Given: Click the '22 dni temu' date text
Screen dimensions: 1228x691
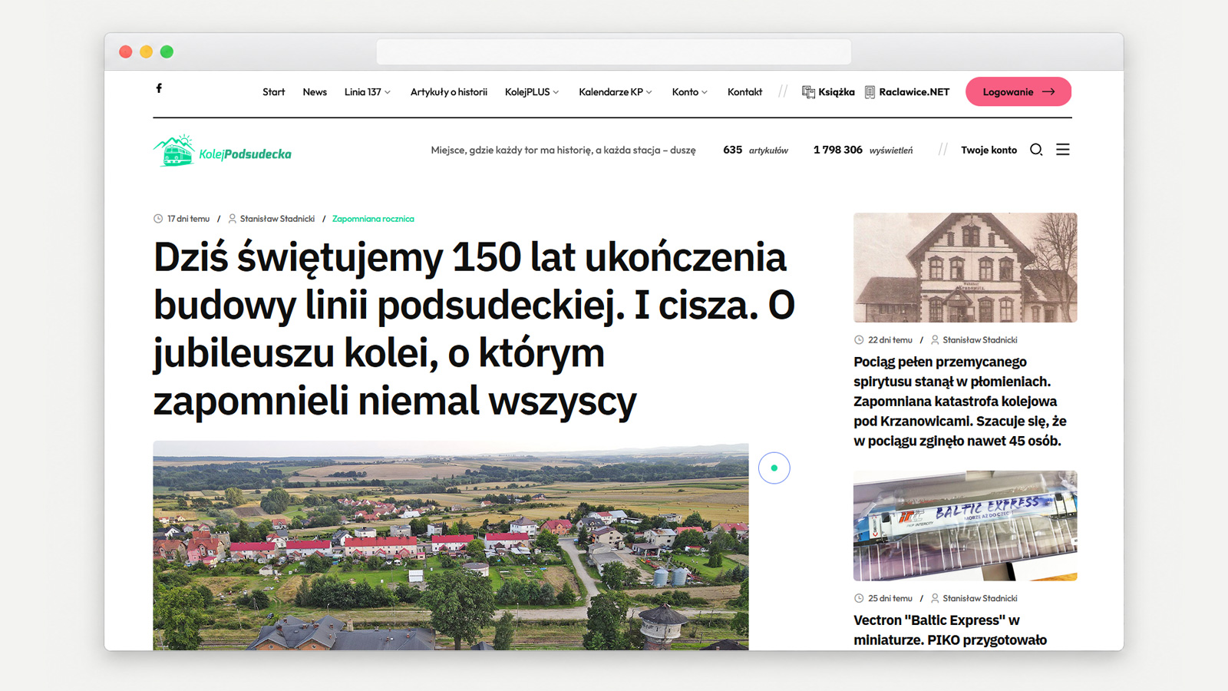Looking at the screenshot, I should (890, 339).
